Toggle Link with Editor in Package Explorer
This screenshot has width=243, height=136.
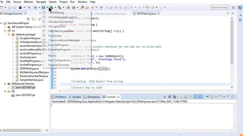(x=33, y=19)
